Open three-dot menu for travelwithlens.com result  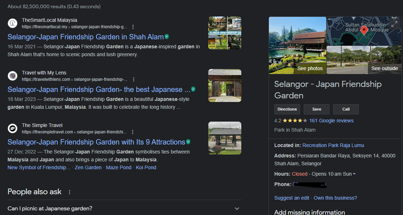point(134,79)
